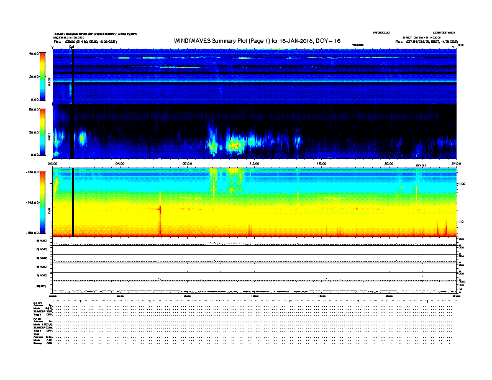The image size is (492, 380).
Task: Click the -130.00 label on the TNR scale
Action: pyautogui.click(x=33, y=172)
